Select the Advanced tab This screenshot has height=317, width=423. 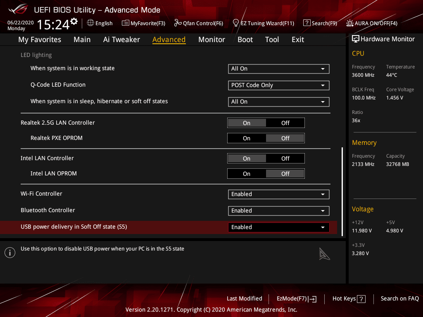coord(169,40)
